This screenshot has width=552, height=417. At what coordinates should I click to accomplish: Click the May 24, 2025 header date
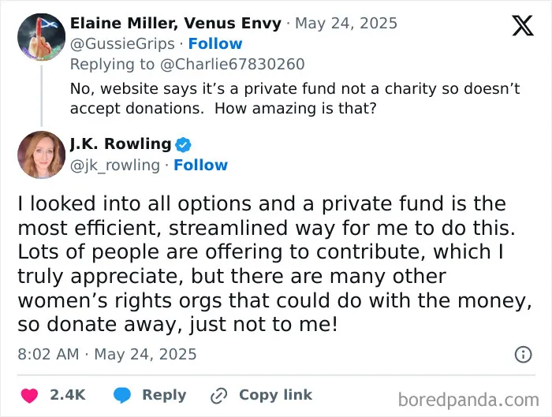click(346, 24)
